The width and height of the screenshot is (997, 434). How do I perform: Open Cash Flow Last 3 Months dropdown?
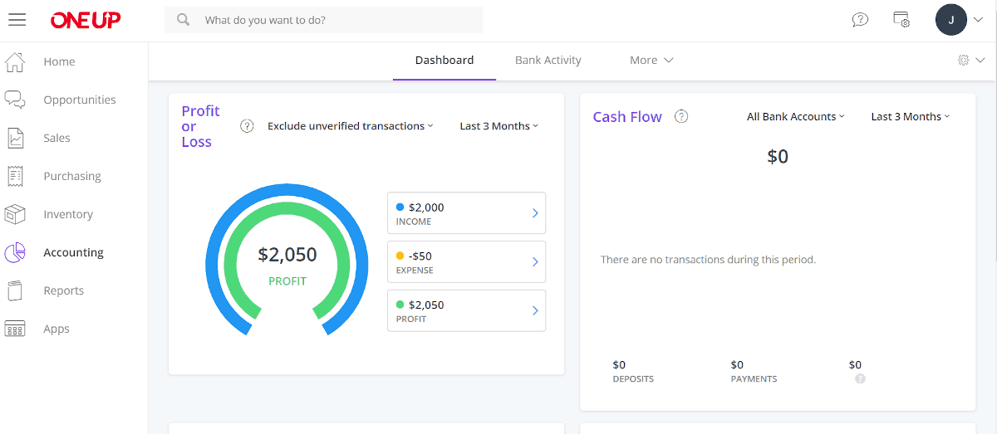[910, 116]
